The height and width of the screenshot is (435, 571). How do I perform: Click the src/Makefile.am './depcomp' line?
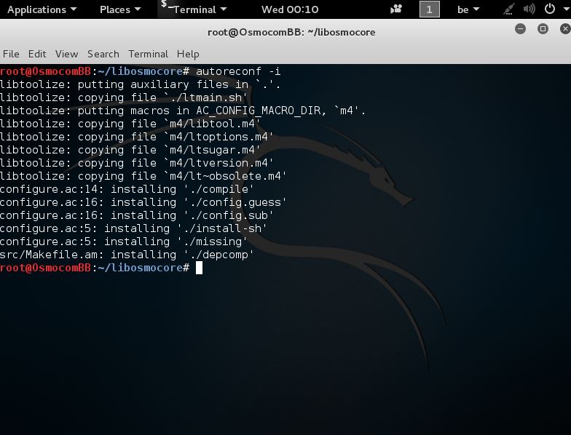pos(127,255)
